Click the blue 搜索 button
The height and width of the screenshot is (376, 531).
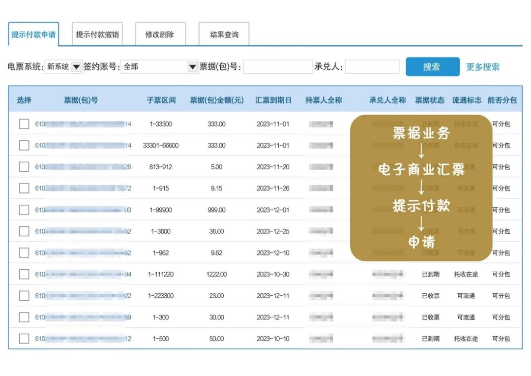click(x=433, y=67)
